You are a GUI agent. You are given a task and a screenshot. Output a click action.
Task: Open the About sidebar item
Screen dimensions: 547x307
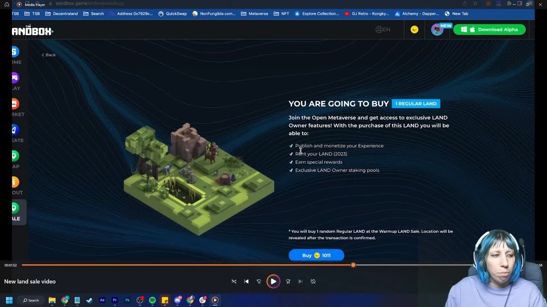click(17, 186)
